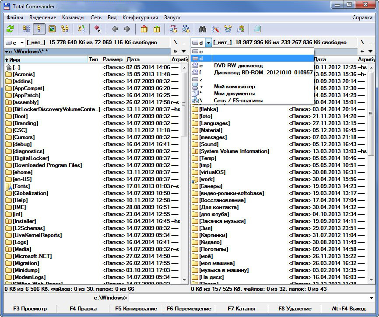Toggle thumbnail view mode button
The image size is (379, 317).
[52, 29]
